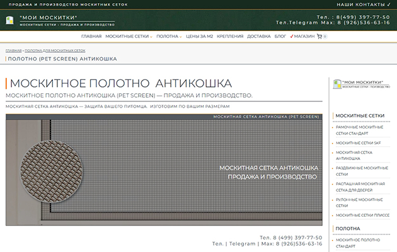Image resolution: width=397 pixels, height=252 pixels.
Task: Click the "Мои Москитки" header title
Action: coord(49,18)
